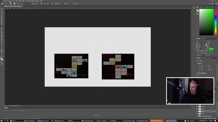Toggle Strikethrough in Character panel
The height and width of the screenshot is (122, 218).
coord(212,51)
